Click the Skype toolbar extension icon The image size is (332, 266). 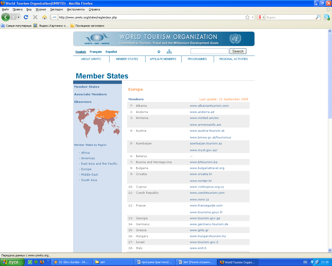(x=327, y=17)
